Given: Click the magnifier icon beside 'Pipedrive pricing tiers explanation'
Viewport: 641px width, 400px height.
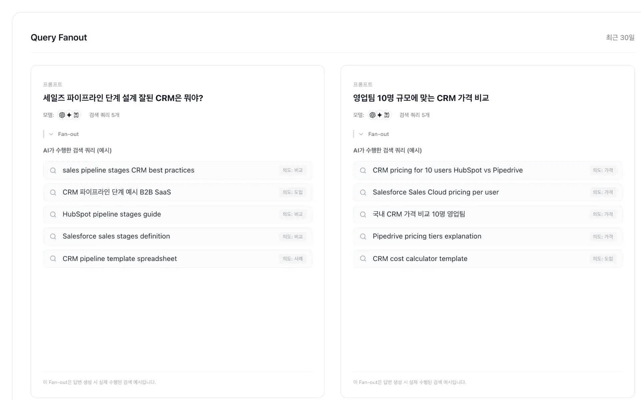Looking at the screenshot, I should coord(363,237).
